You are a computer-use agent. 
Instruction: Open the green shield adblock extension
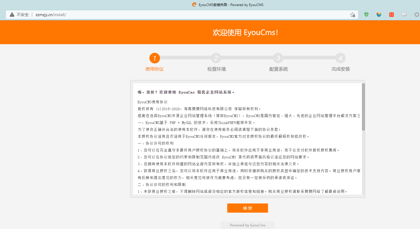pos(366,15)
